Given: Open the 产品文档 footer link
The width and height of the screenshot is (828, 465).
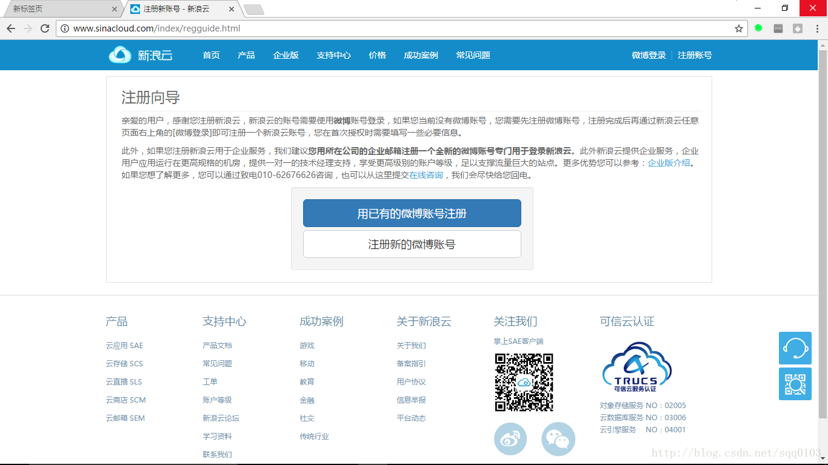Looking at the screenshot, I should tap(217, 346).
